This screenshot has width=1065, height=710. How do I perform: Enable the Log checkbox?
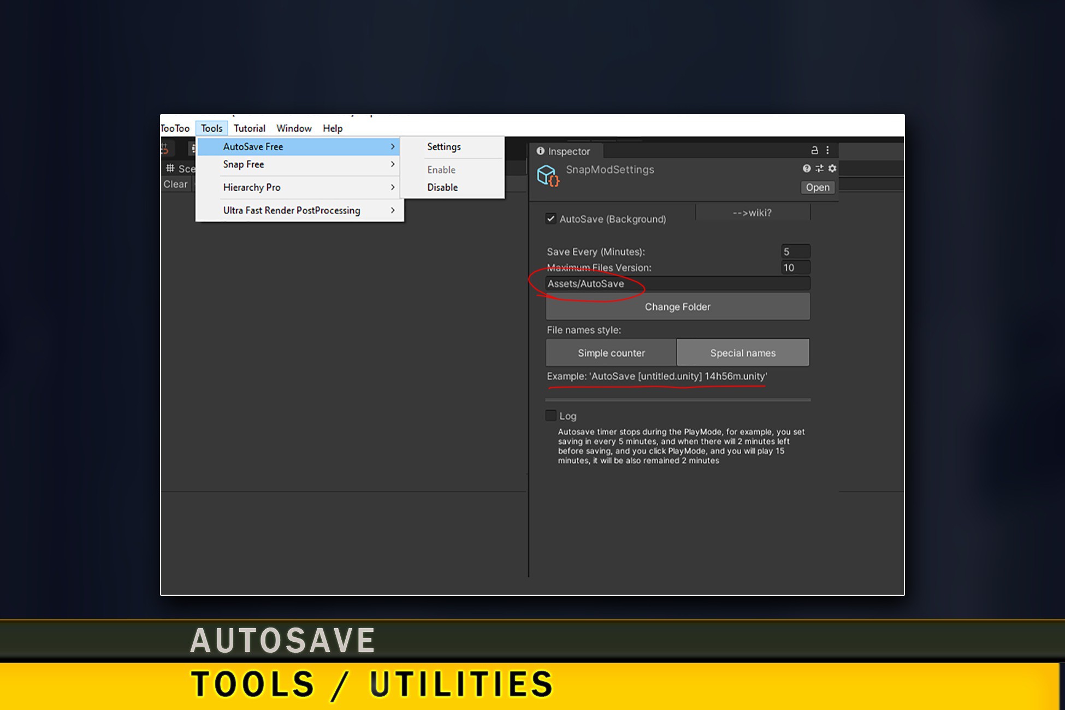(x=551, y=416)
